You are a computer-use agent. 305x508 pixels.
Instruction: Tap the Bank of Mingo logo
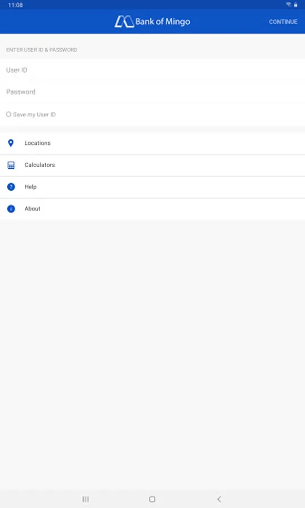click(152, 21)
